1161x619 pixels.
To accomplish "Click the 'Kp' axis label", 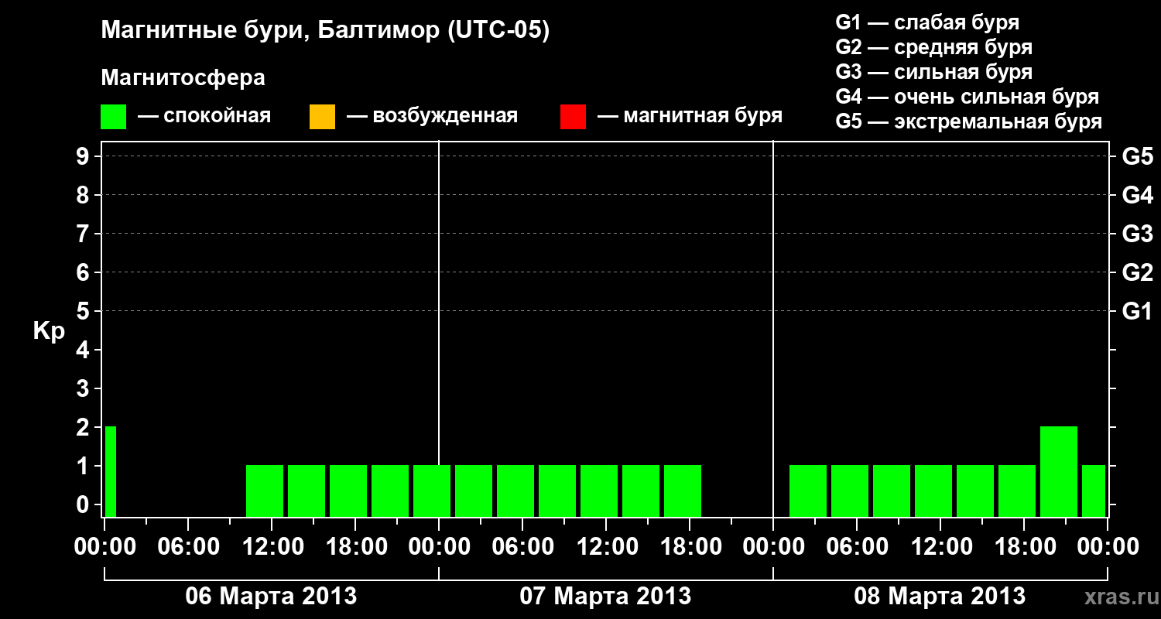I will pos(50,331).
